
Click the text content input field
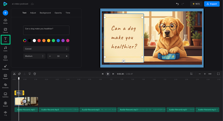46,30
